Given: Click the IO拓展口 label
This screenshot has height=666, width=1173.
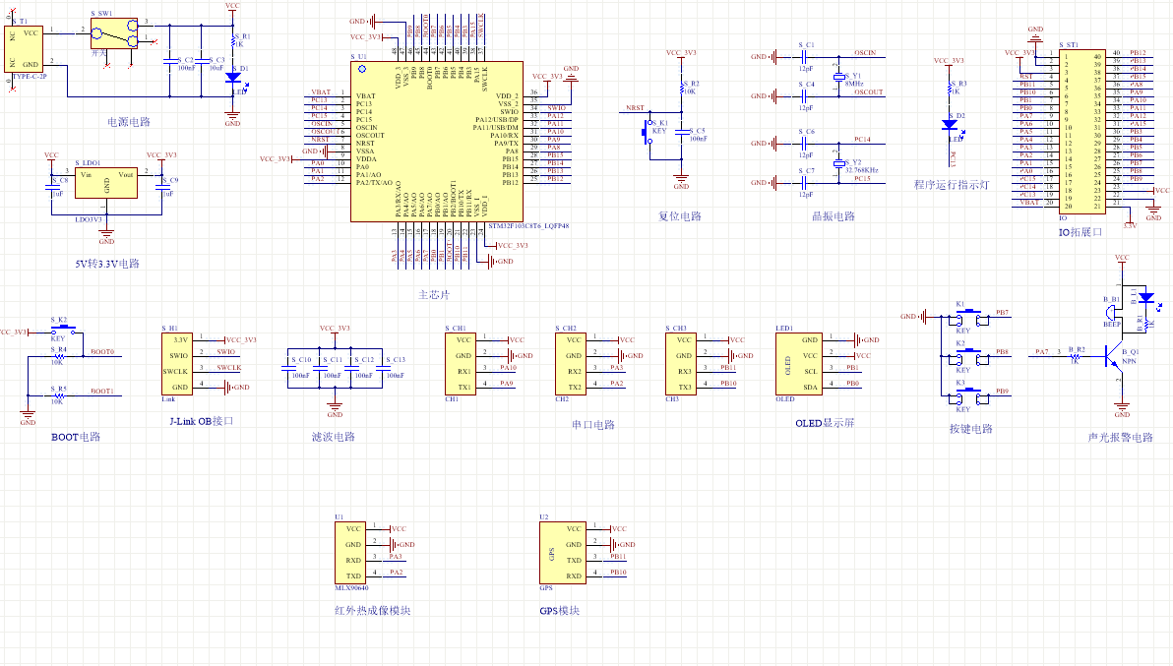Looking at the screenshot, I should (1080, 232).
